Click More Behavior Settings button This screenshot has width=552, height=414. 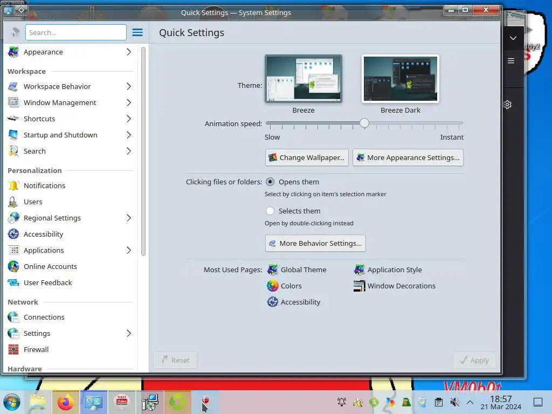[315, 243]
